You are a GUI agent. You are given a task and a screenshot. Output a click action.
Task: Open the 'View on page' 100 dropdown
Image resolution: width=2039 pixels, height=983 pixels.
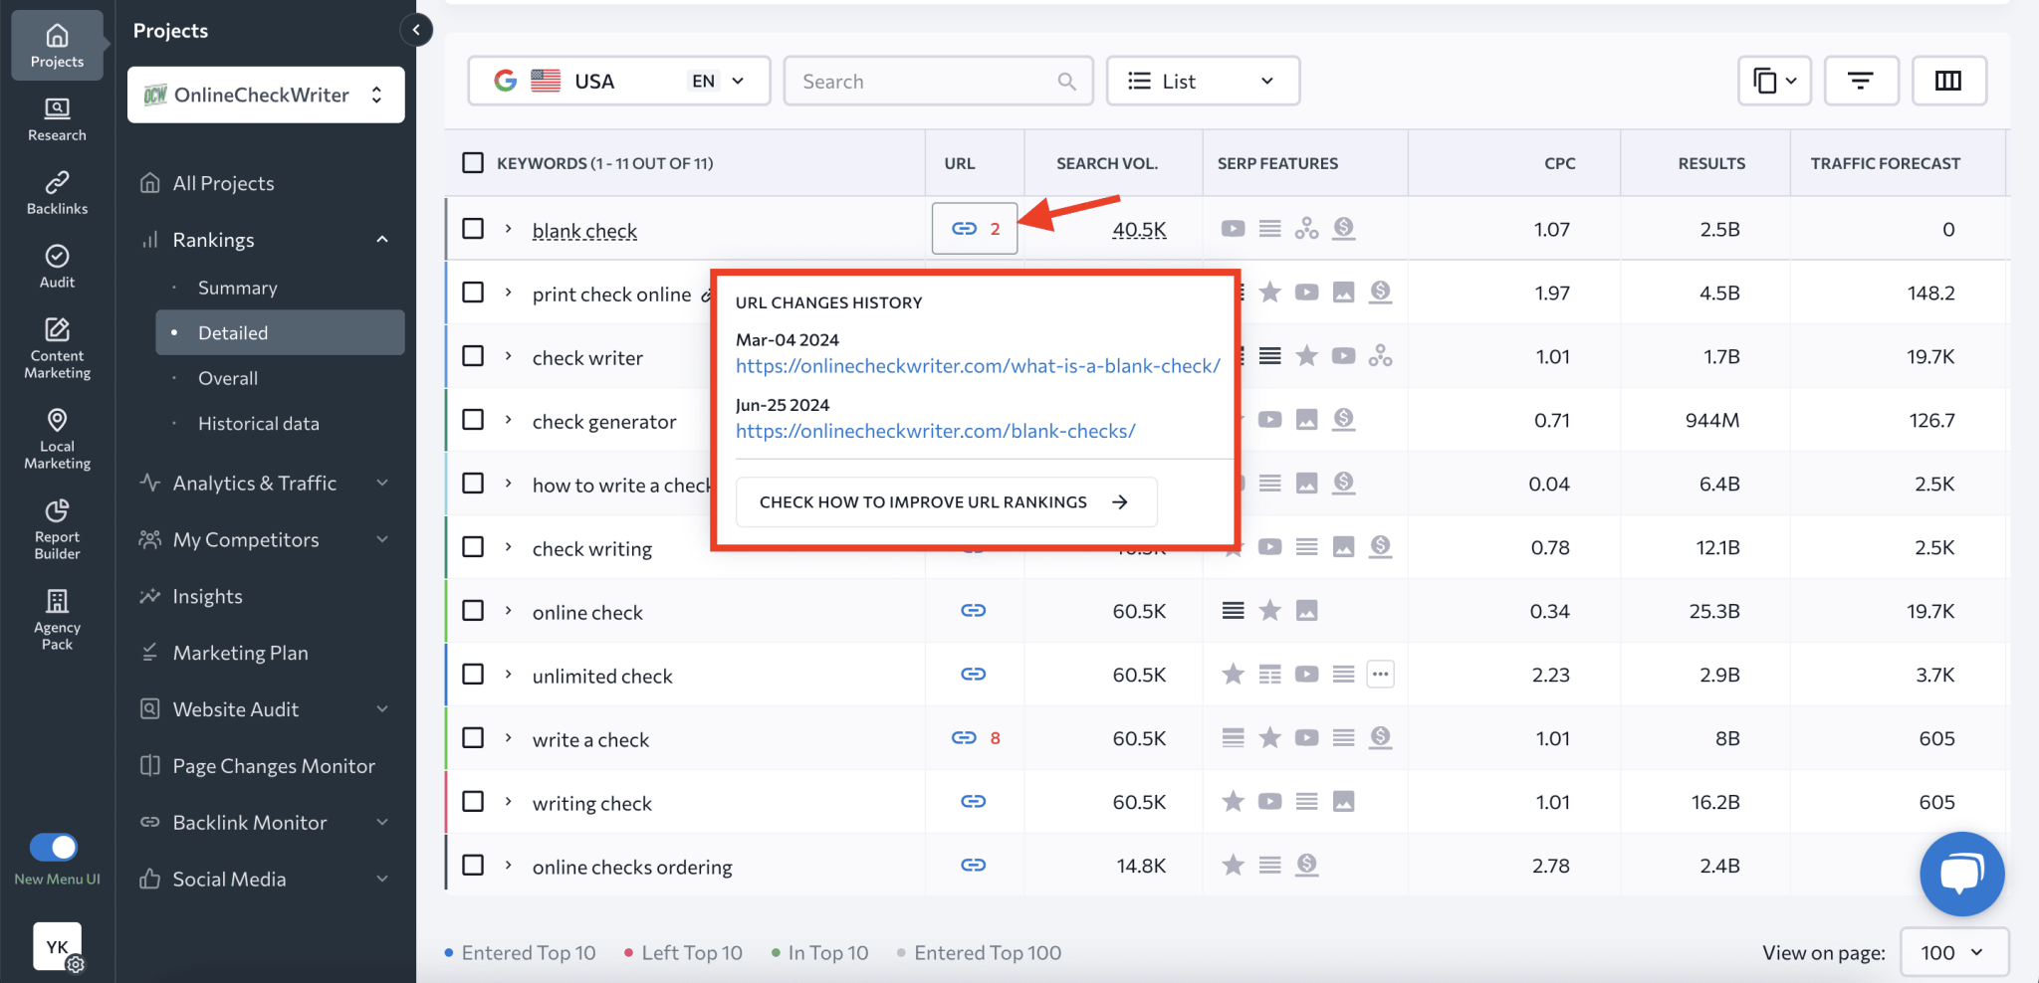click(1952, 952)
